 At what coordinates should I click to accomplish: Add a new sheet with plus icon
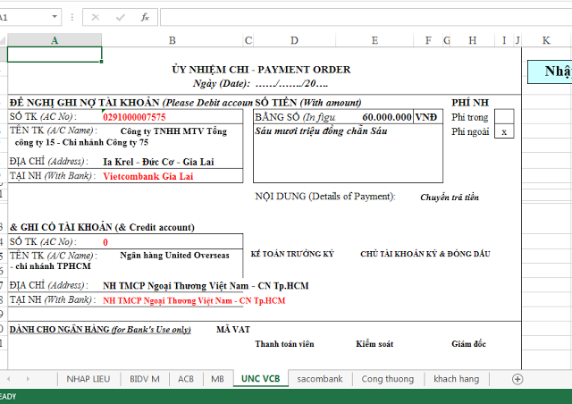517,379
